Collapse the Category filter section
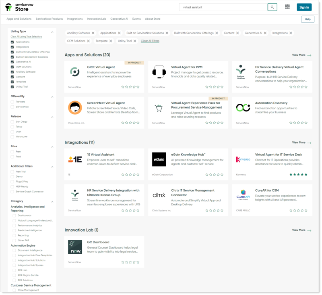The height and width of the screenshot is (295, 322). (x=52, y=202)
